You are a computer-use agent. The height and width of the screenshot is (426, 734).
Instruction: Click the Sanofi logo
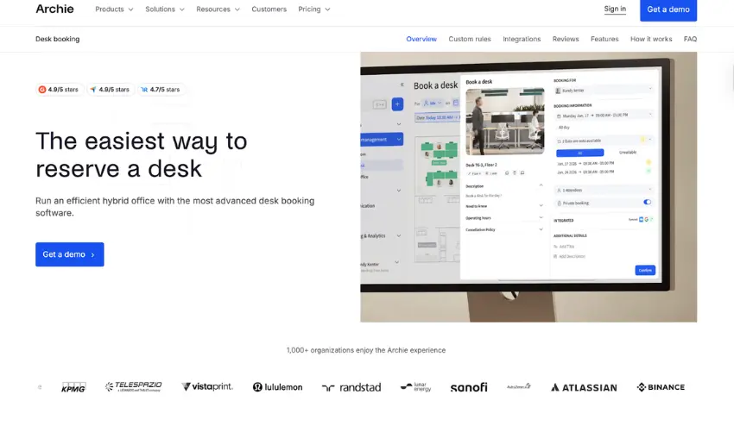pos(469,387)
